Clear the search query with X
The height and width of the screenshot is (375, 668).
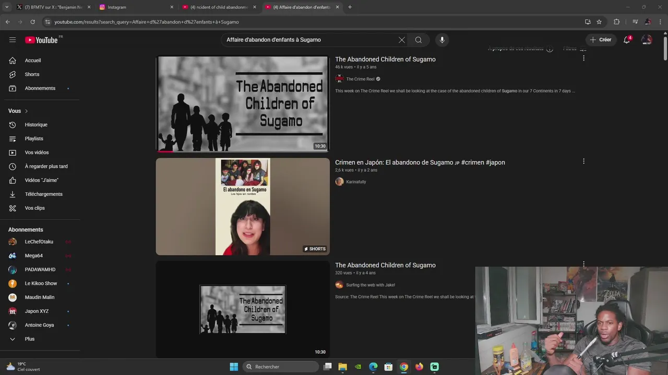[401, 40]
